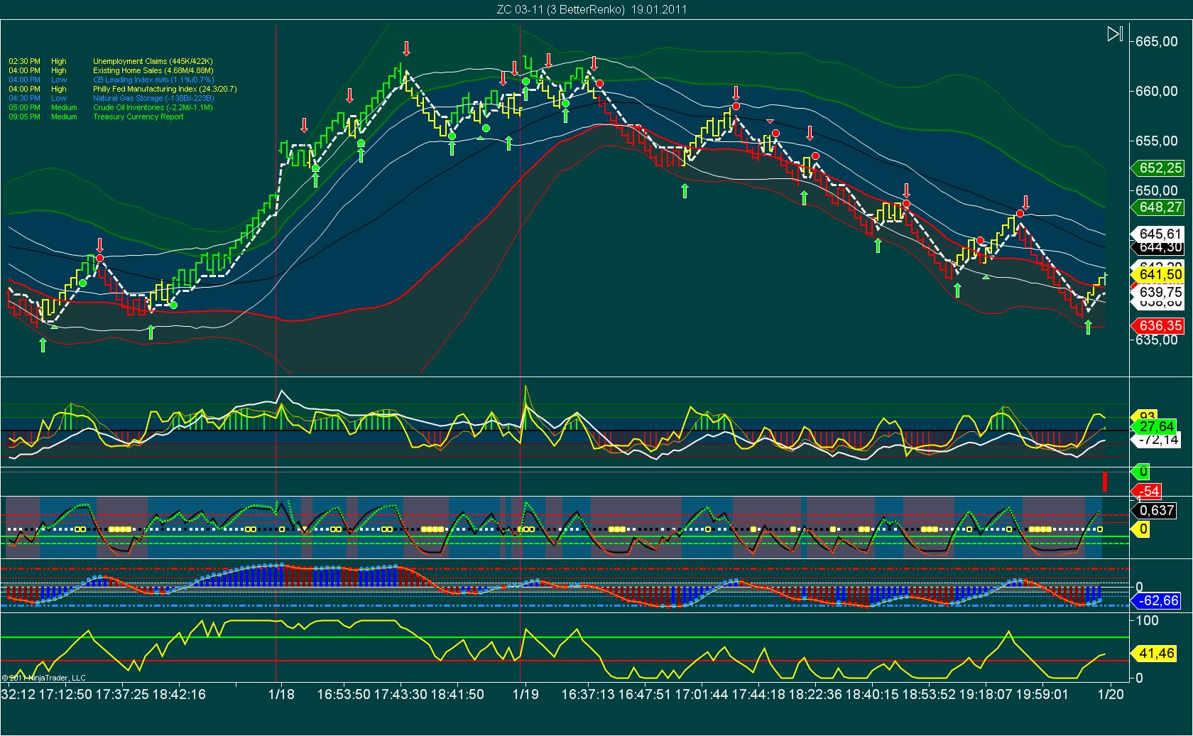
Task: Click the yellow 641,50 last price marker
Action: (x=1157, y=275)
